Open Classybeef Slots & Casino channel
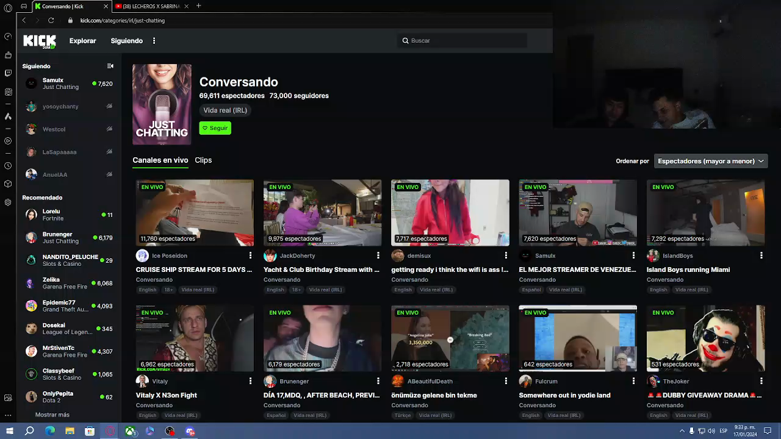This screenshot has height=439, width=781. click(x=68, y=374)
